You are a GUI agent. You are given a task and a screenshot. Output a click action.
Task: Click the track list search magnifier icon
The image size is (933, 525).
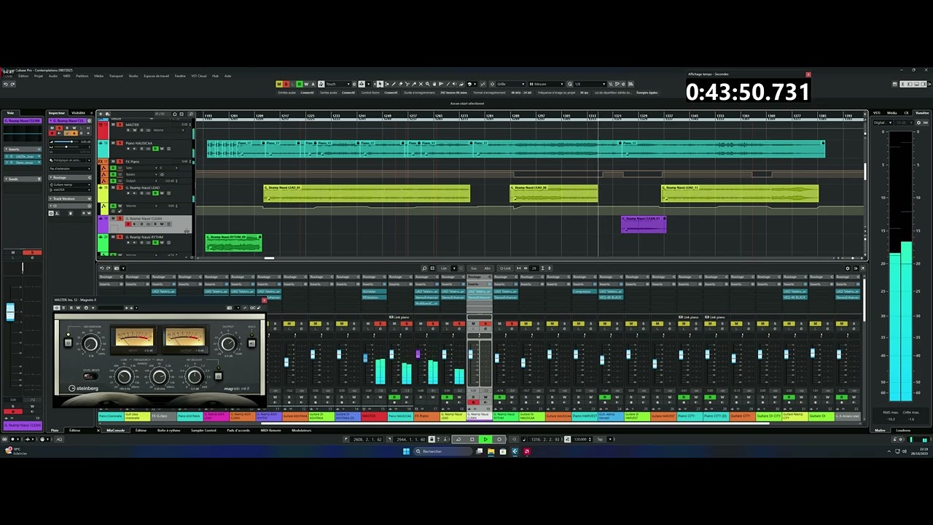191,114
